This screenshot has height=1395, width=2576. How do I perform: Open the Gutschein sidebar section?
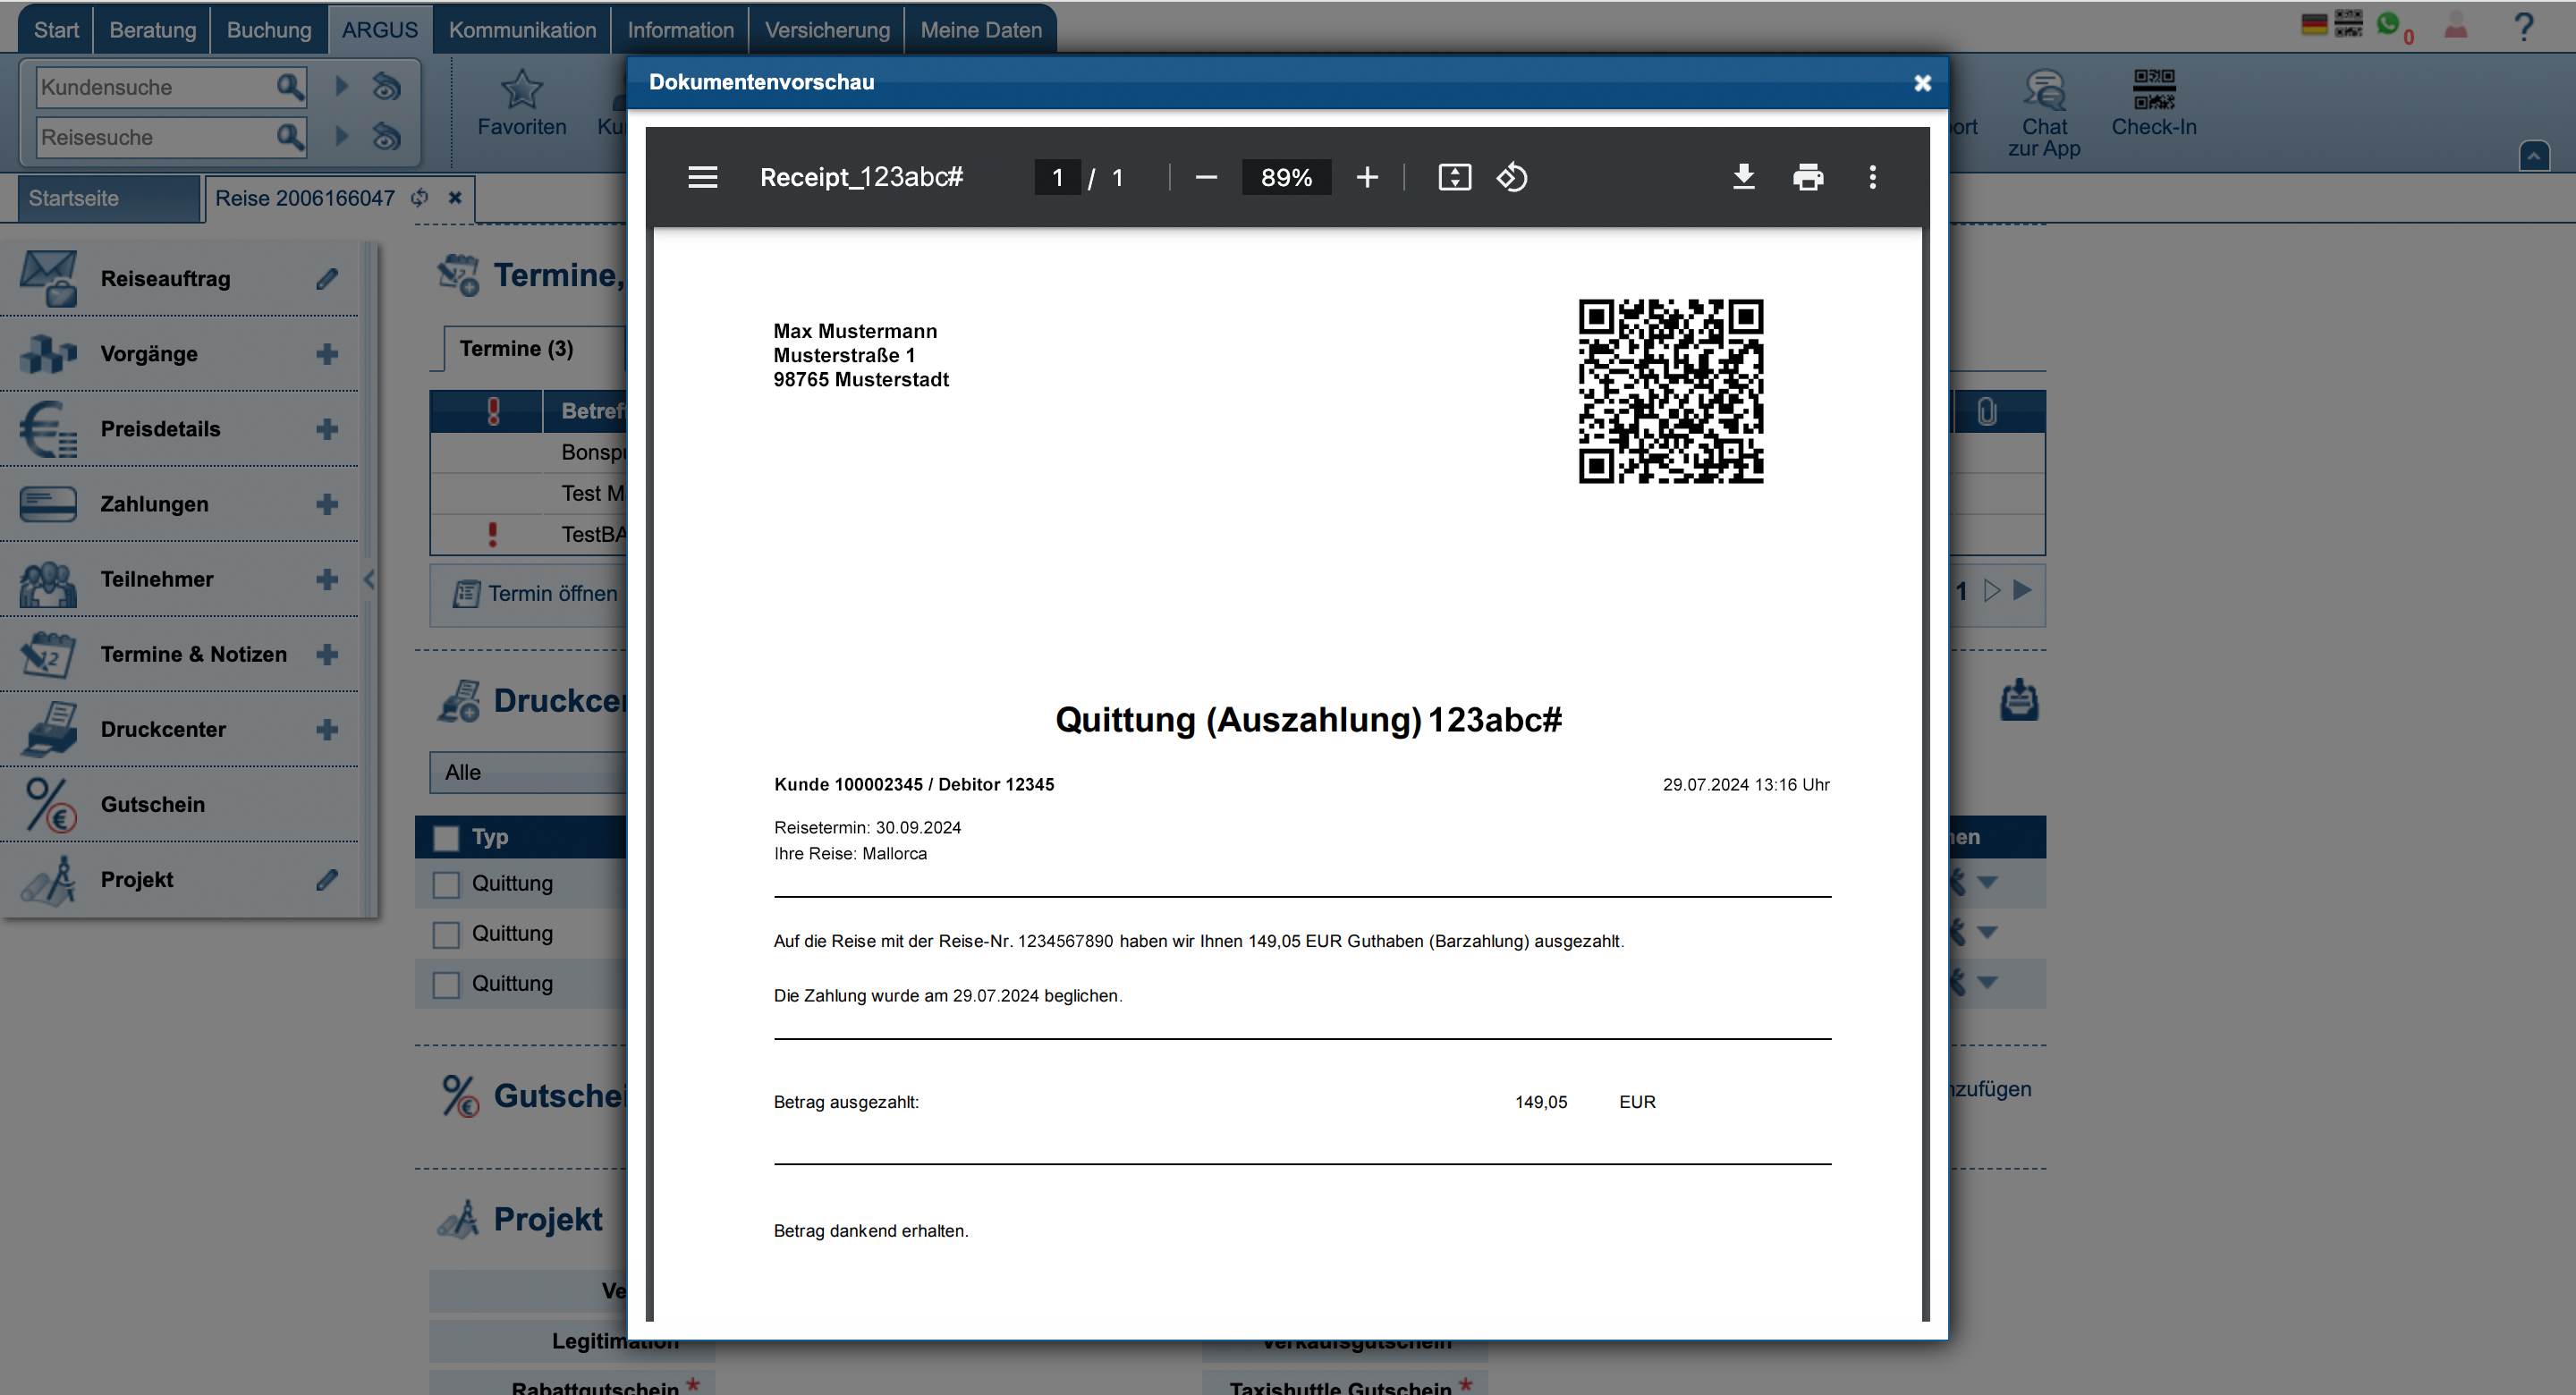[x=180, y=804]
